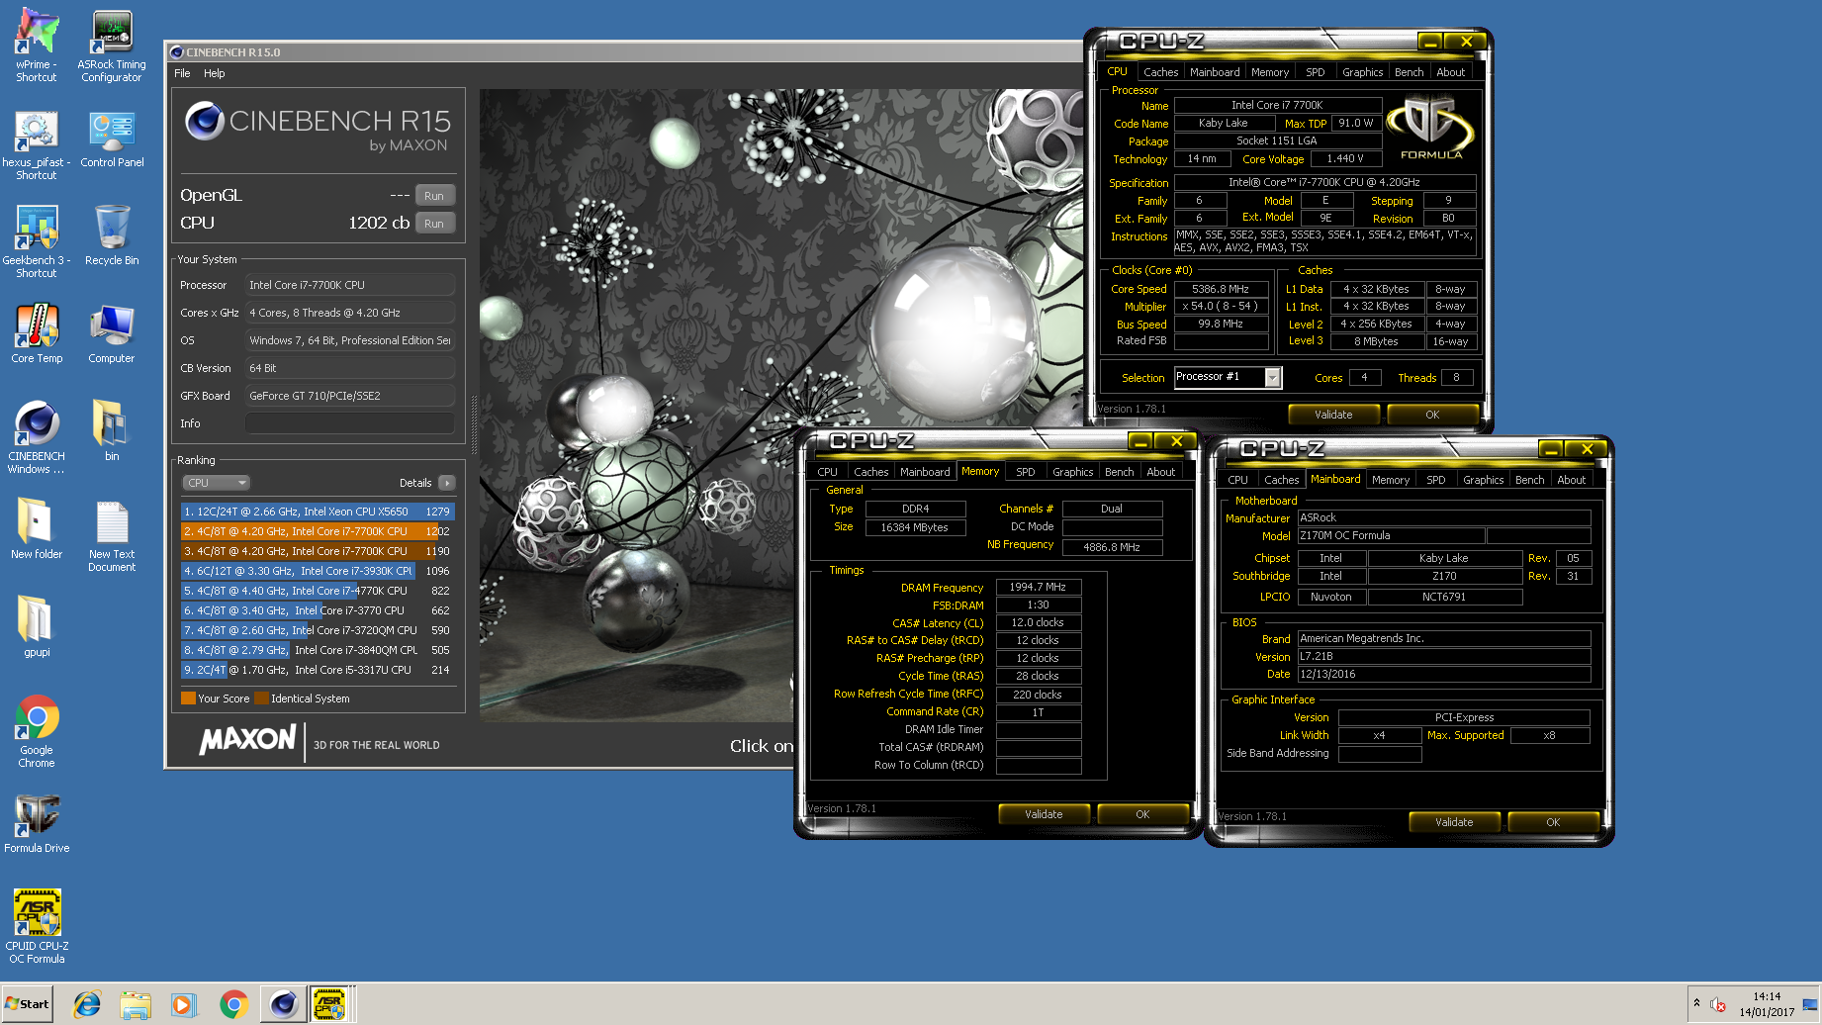Screen dimensions: 1822x1025
Task: Click the DRAM Frequency value field
Action: [x=1038, y=587]
